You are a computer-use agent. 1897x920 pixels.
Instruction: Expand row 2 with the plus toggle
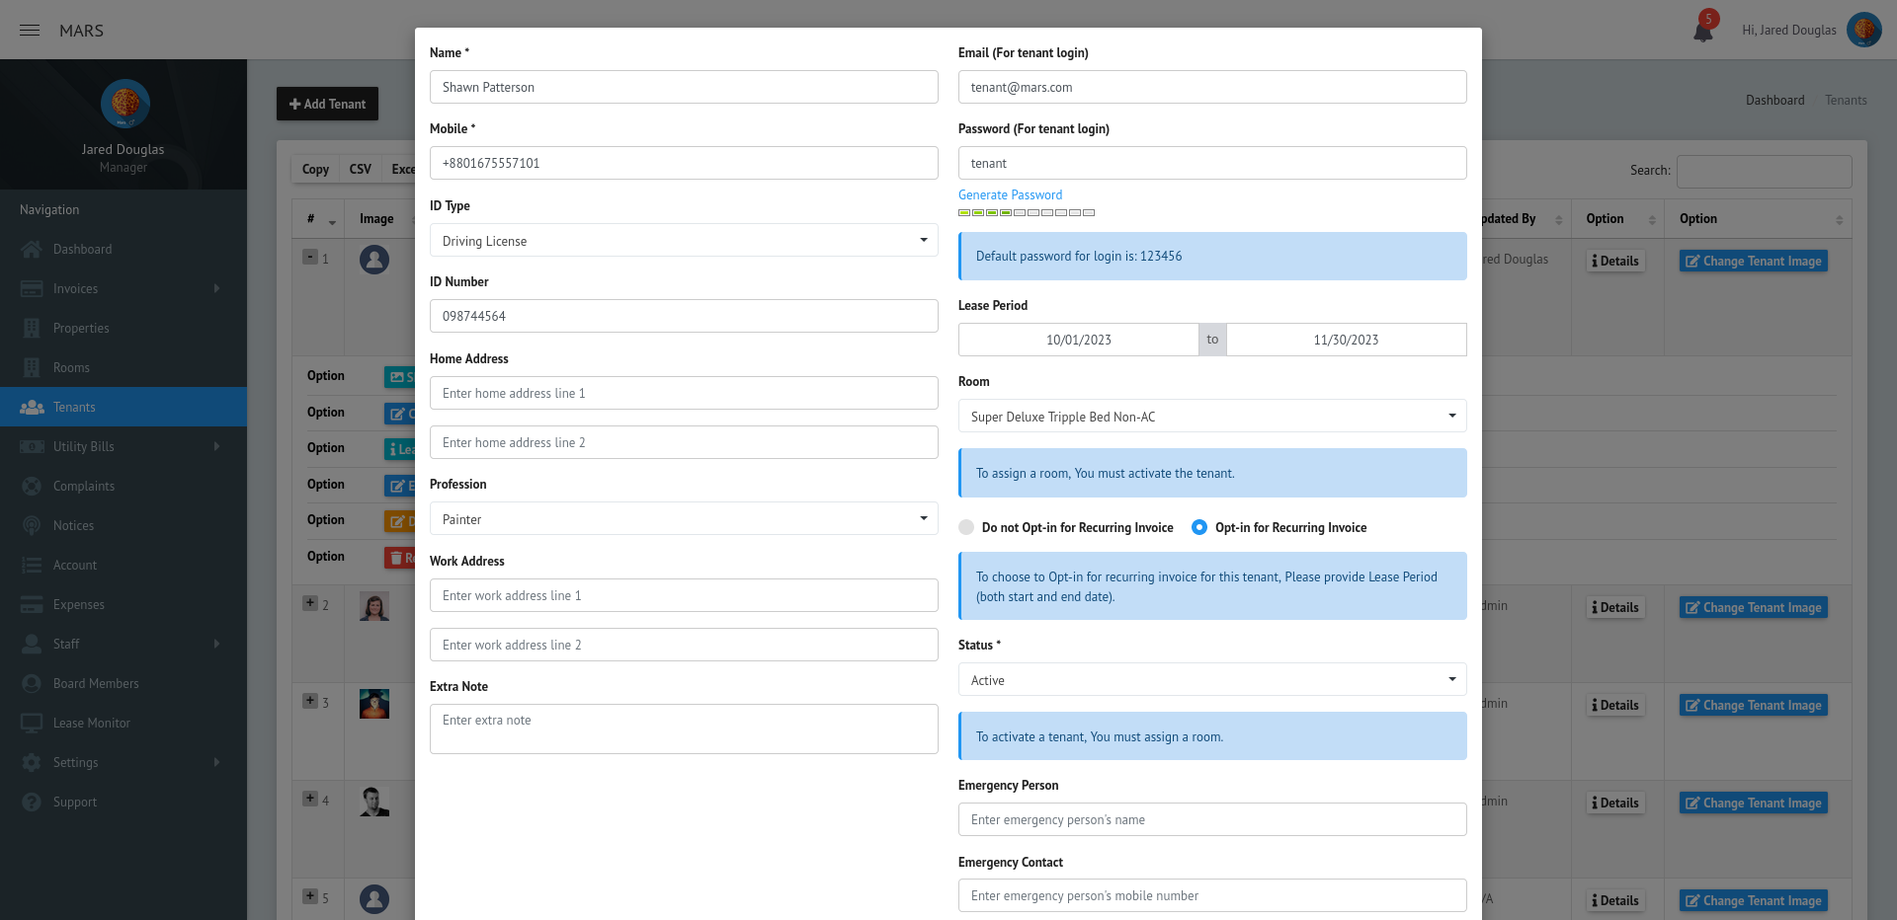[310, 603]
